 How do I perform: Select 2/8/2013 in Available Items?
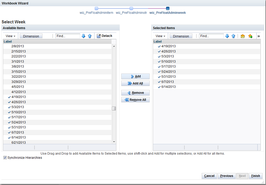point(57,46)
